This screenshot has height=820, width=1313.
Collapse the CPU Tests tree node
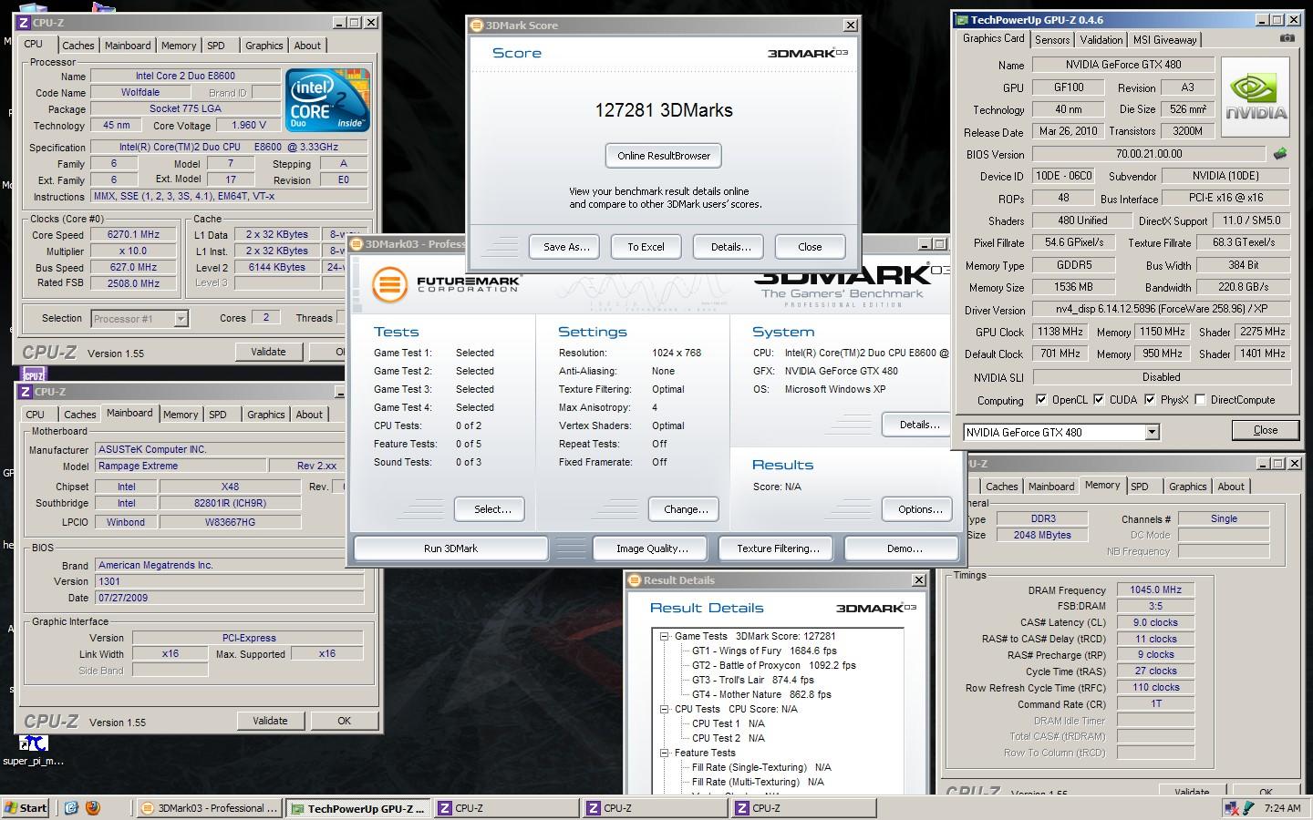point(665,709)
